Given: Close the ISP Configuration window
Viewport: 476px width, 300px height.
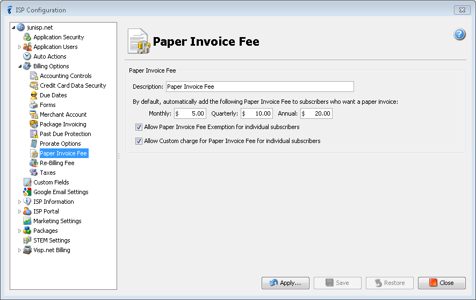Looking at the screenshot, I should point(462,10).
